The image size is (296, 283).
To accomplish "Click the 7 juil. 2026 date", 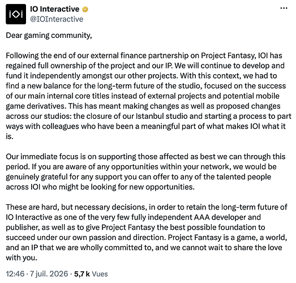I will tap(49, 274).
